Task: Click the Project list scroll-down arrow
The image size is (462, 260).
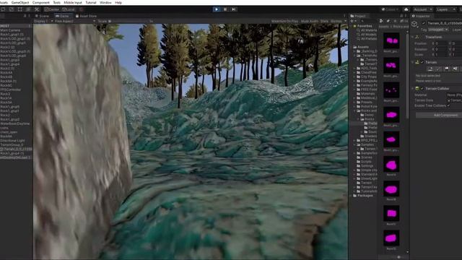Action: (x=408, y=252)
